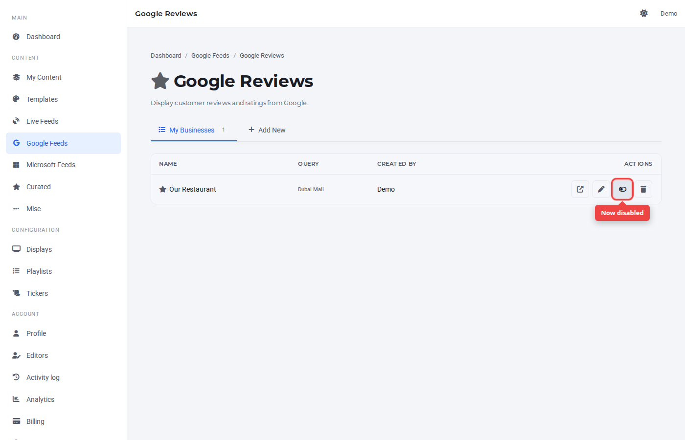Click Google Feeds in the breadcrumb

pyautogui.click(x=210, y=56)
